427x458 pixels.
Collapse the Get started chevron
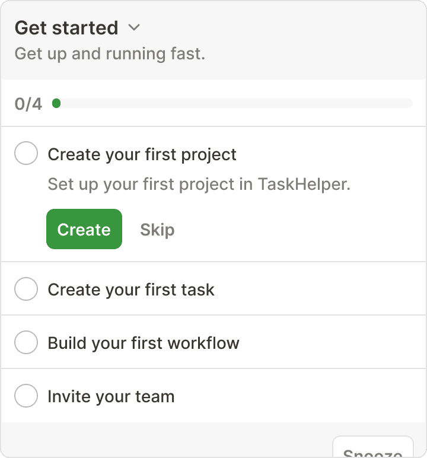pyautogui.click(x=134, y=27)
